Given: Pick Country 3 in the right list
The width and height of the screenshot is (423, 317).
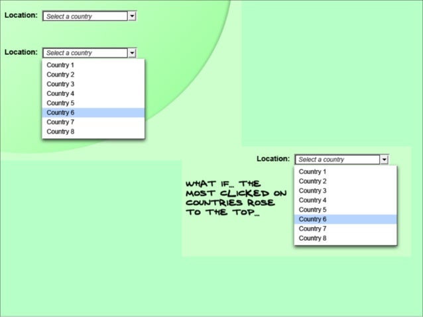Looking at the screenshot, I should [x=345, y=191].
